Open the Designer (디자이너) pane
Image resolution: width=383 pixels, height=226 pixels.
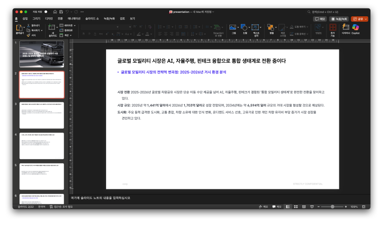click(345, 28)
